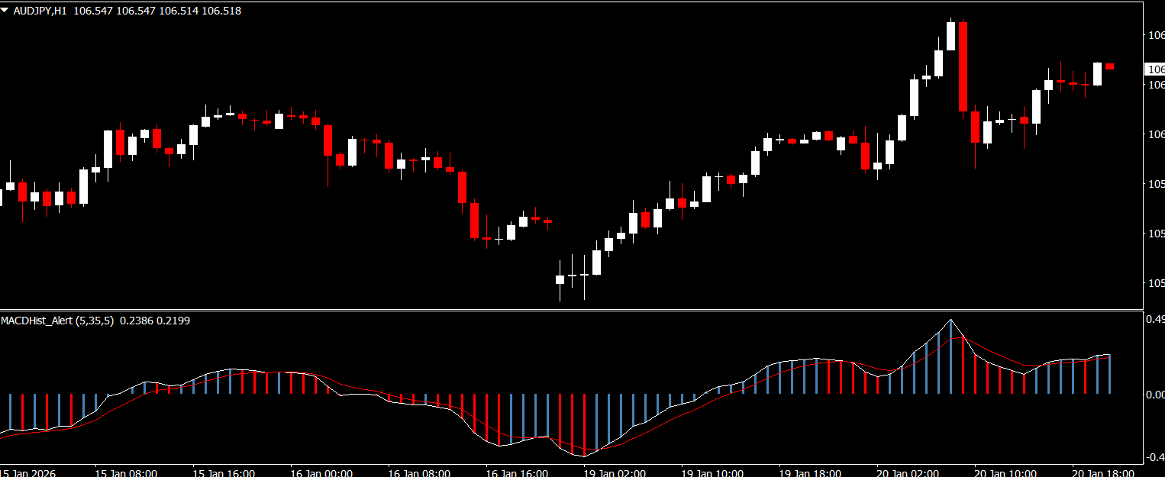Click the AUDJPY,H1 symbol label
This screenshot has height=477, width=1165.
coord(41,11)
